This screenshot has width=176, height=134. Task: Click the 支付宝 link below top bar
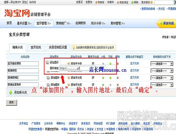pos(161,9)
